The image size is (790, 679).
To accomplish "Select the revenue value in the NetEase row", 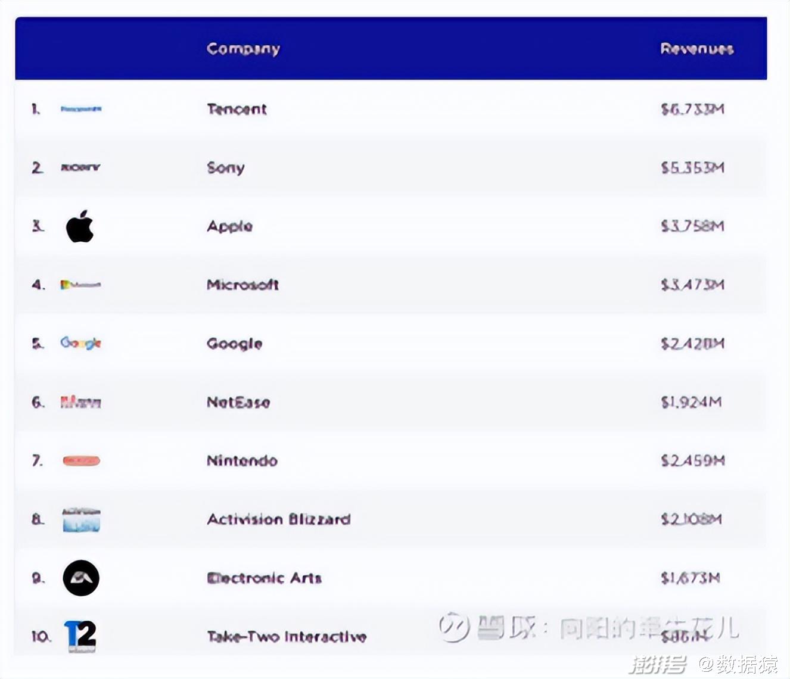I will tap(691, 402).
